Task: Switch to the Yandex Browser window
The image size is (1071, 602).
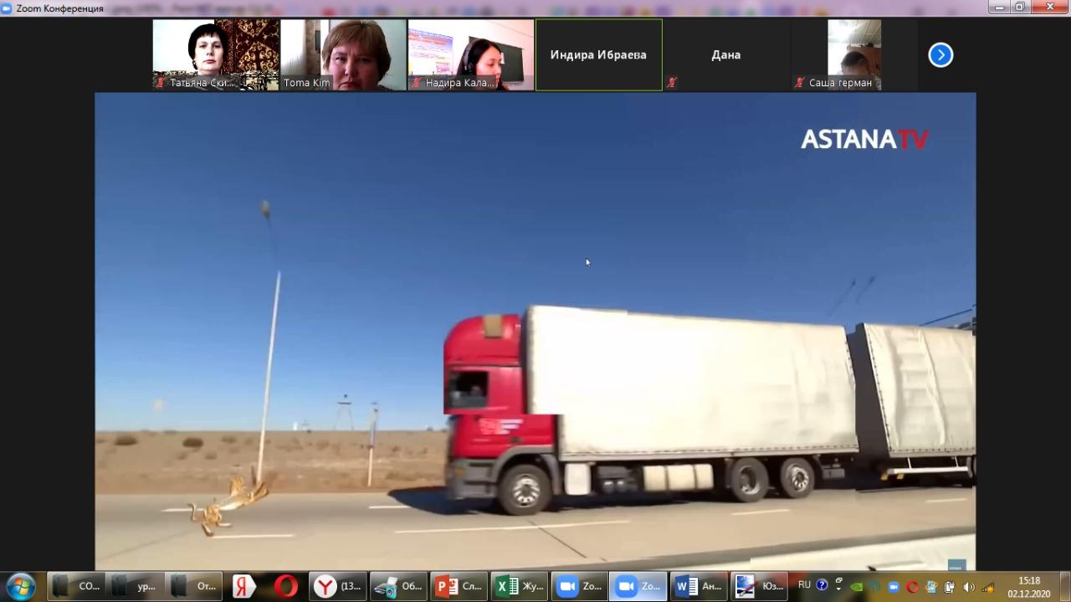Action: (338, 586)
